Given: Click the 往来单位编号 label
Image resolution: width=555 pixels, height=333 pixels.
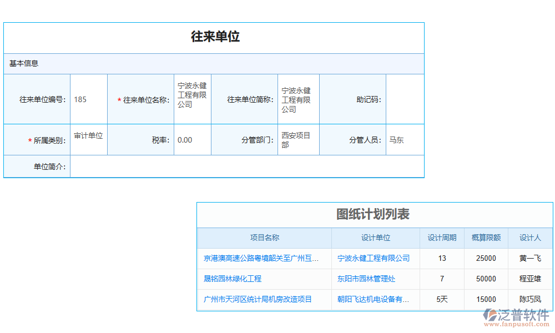Looking at the screenshot, I should [x=43, y=100].
